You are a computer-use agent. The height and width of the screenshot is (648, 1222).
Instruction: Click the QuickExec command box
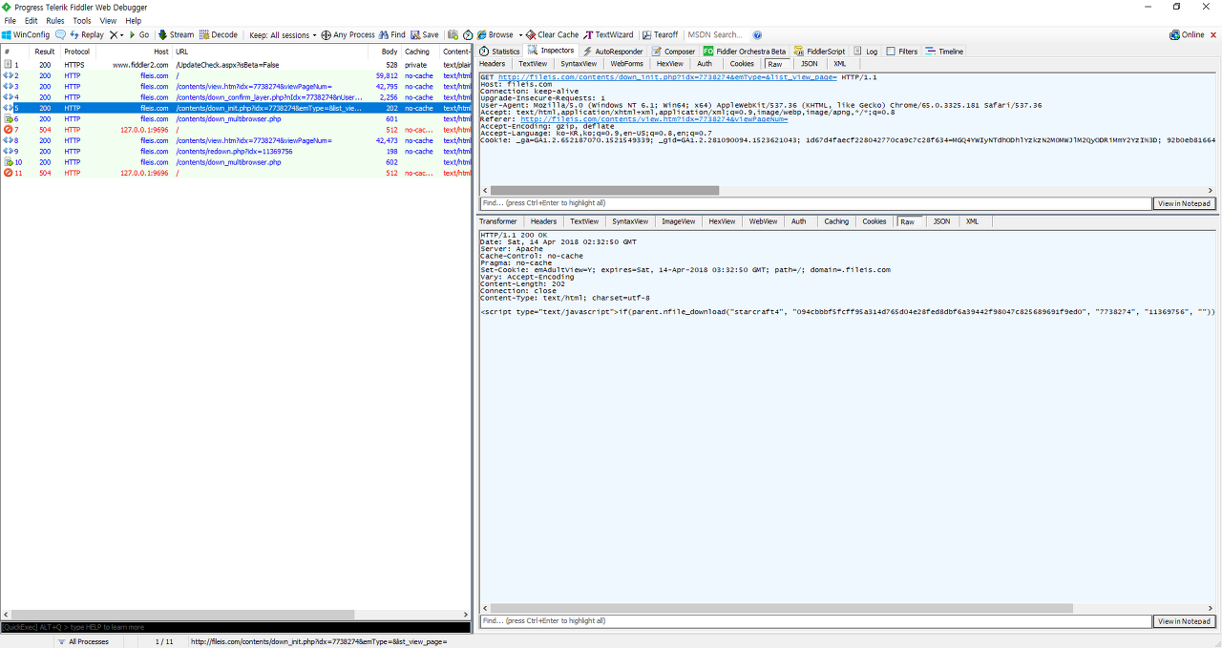[x=236, y=627]
